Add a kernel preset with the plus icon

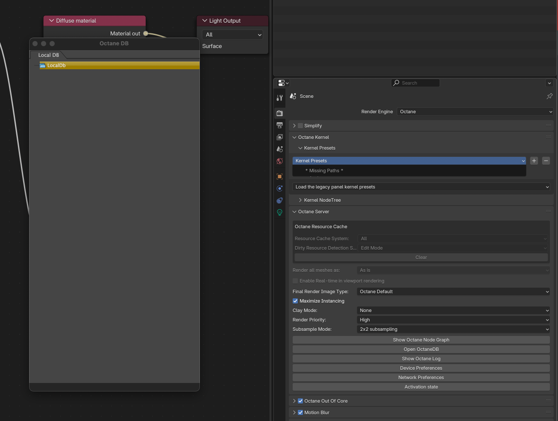click(x=534, y=161)
